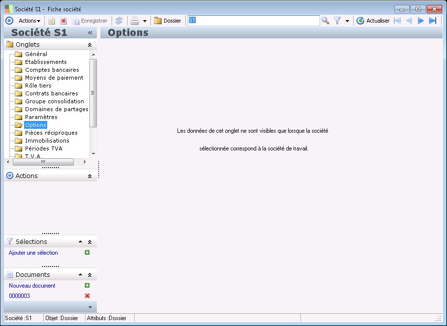Click the filter funnel icon in toolbar

pos(337,21)
